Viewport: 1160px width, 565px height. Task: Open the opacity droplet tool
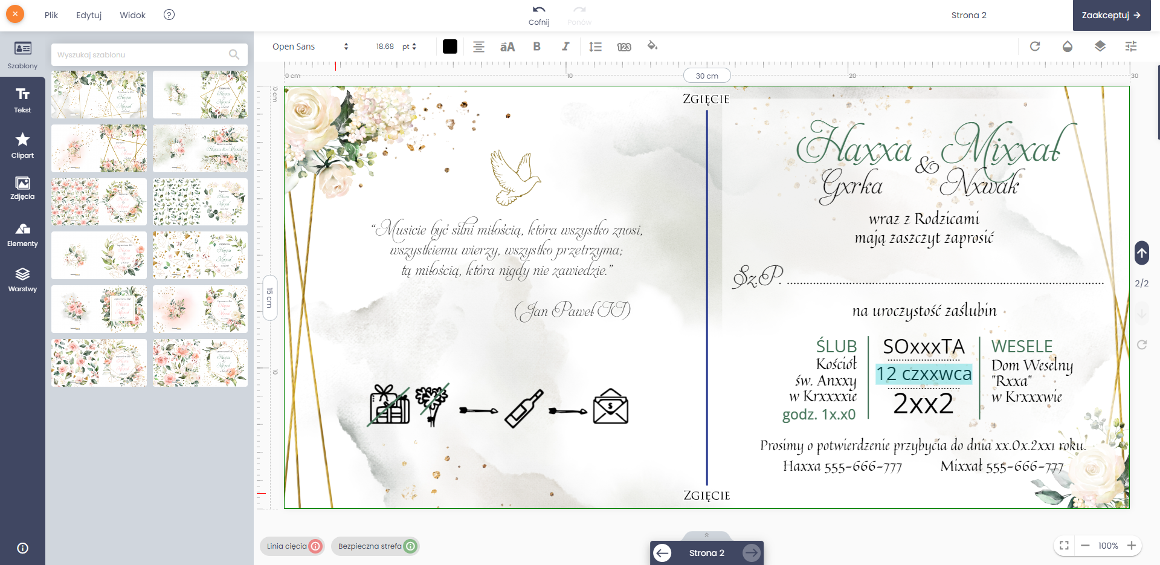[1068, 46]
